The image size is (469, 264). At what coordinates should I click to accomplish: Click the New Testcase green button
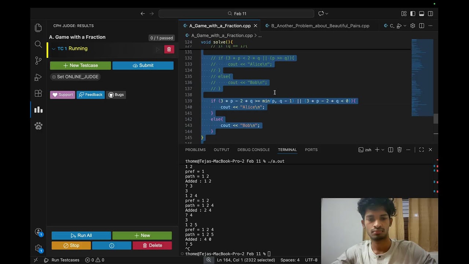pyautogui.click(x=80, y=65)
